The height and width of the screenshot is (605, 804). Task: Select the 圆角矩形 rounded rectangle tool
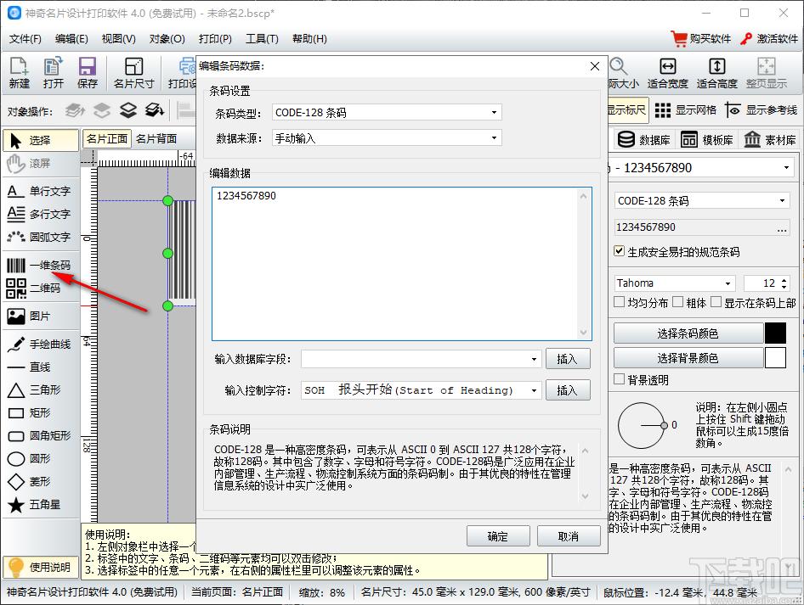point(41,435)
